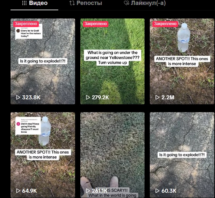
Task: Click the 'Glory be to God' comment bubble
Action: pyautogui.click(x=29, y=32)
